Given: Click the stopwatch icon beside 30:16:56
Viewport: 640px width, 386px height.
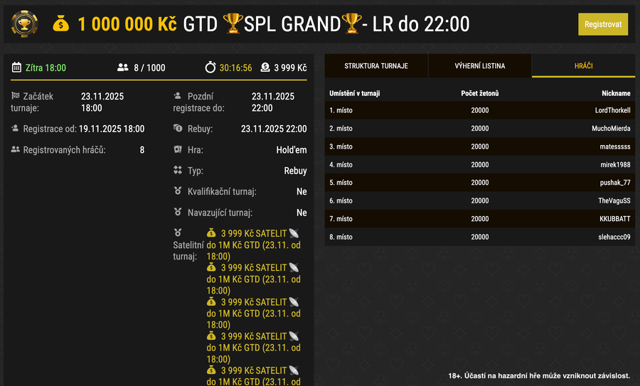Looking at the screenshot, I should pos(210,68).
